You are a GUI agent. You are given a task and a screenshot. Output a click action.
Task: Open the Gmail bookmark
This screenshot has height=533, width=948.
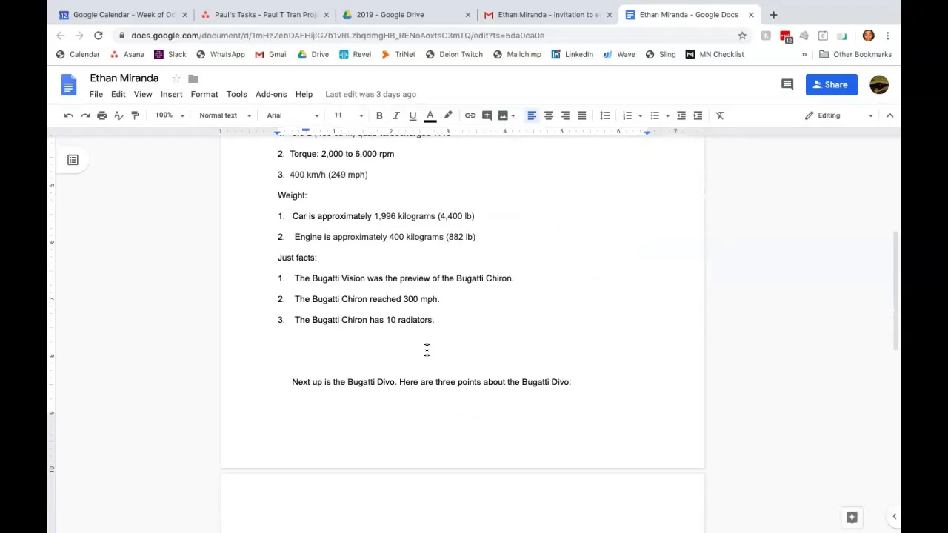(x=271, y=54)
